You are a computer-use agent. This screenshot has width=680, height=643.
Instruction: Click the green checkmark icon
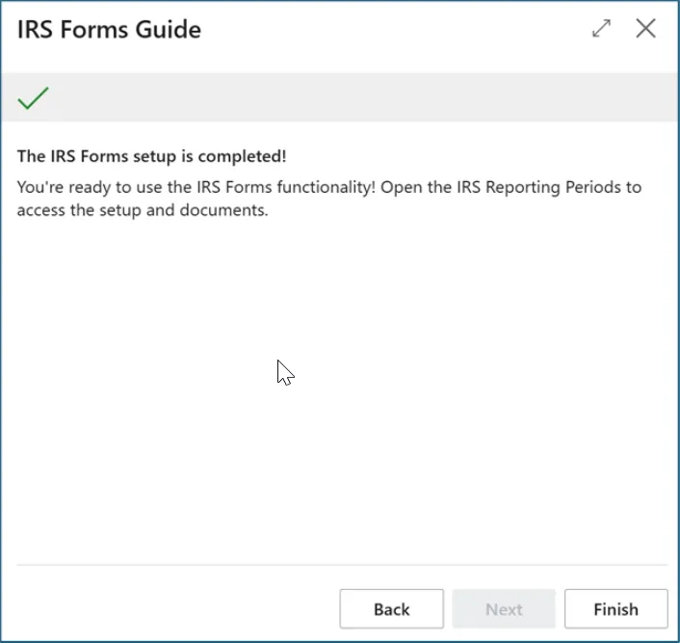pyautogui.click(x=33, y=97)
